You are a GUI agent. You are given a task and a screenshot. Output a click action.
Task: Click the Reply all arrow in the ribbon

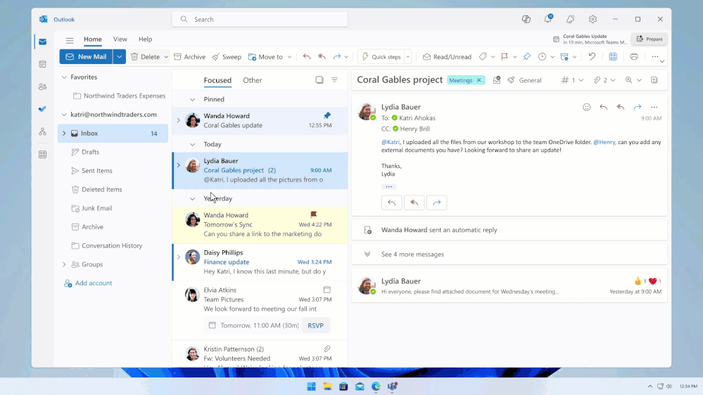tap(322, 56)
